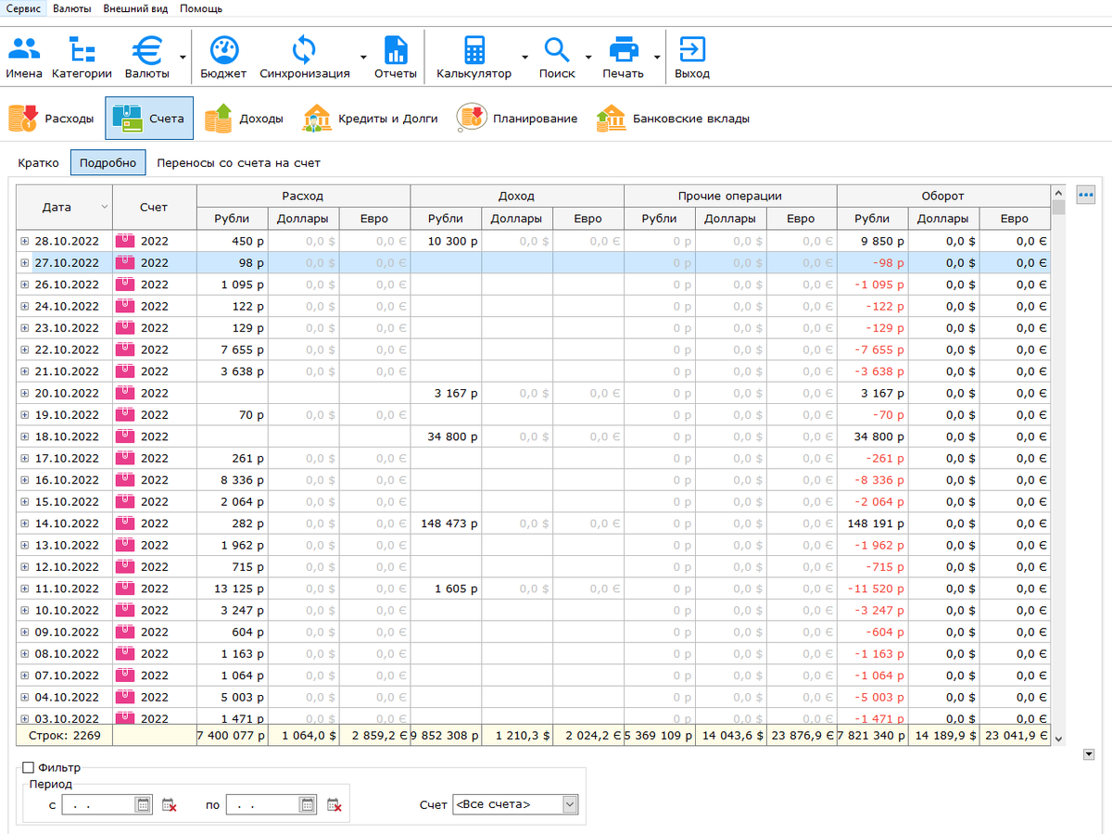Screen dimensions: 1112x834
Task: Launch the Калькулятор calculator icon
Action: tap(474, 57)
